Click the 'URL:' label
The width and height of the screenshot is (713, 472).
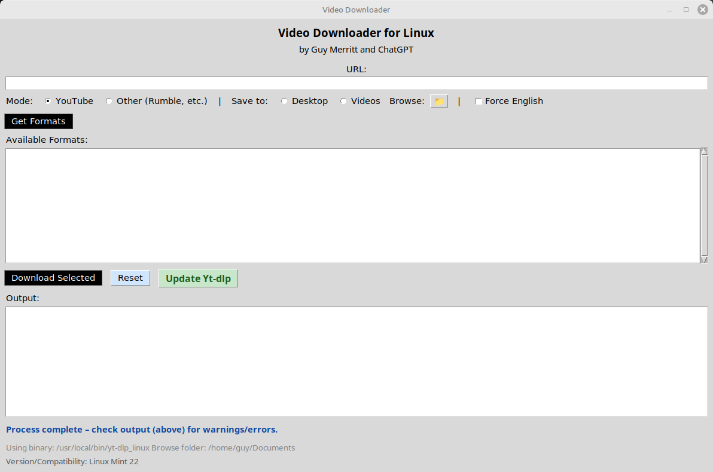click(356, 69)
